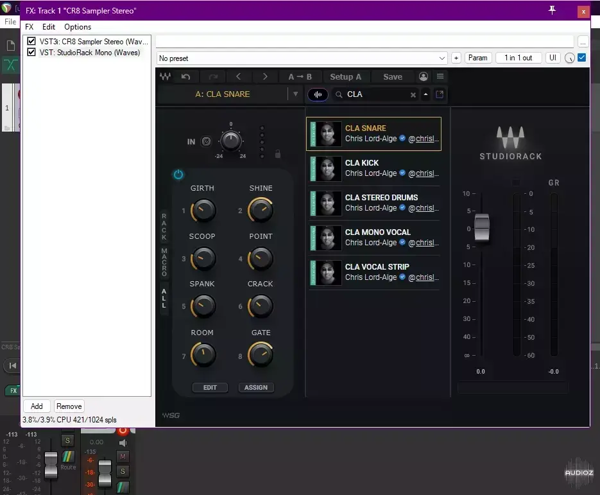Load next preset with right arrow

click(x=265, y=76)
